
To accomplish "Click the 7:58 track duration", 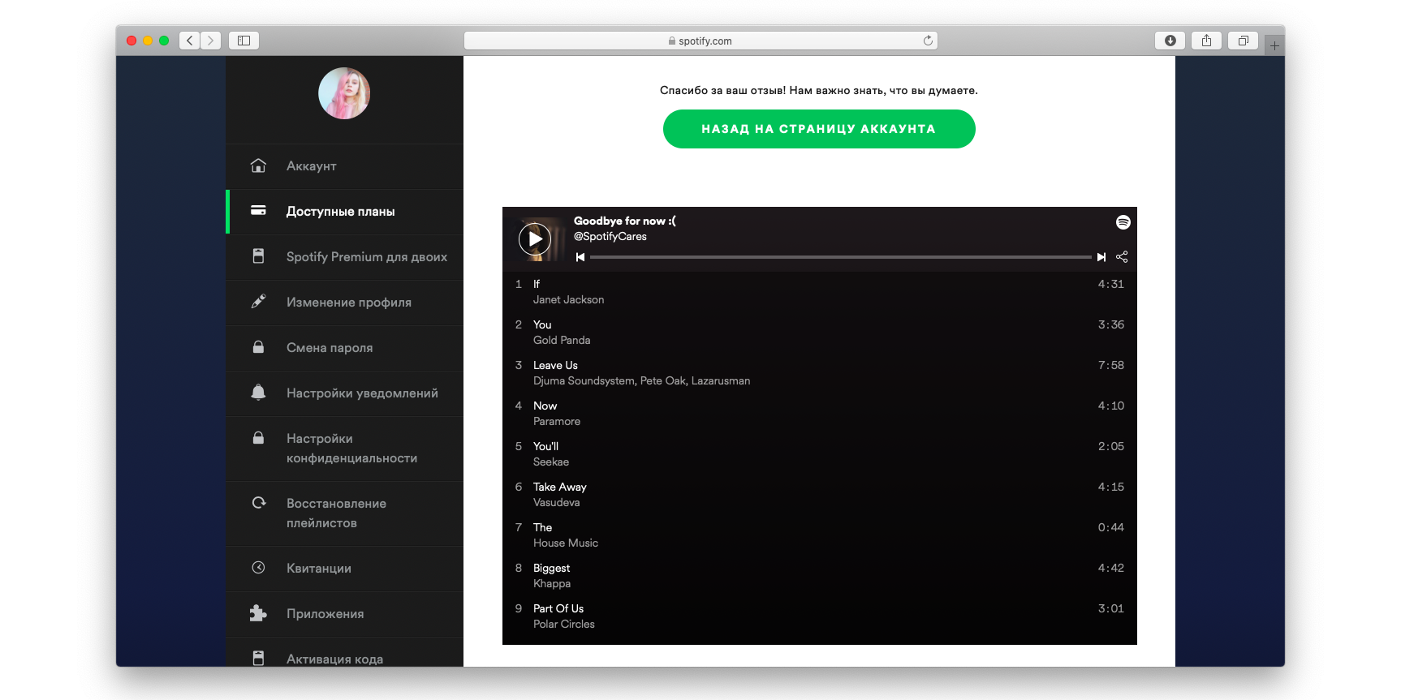I will [1111, 365].
